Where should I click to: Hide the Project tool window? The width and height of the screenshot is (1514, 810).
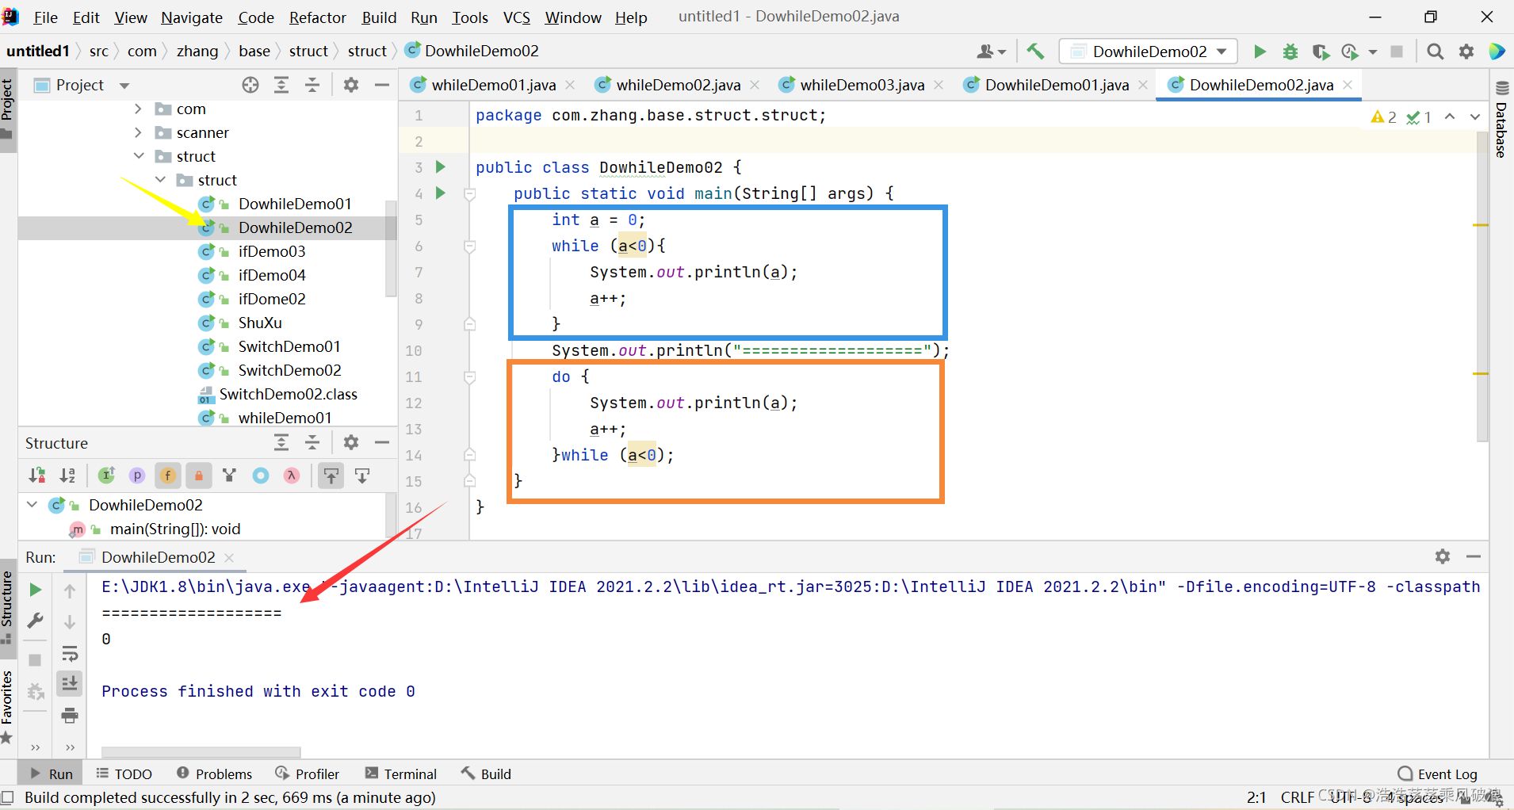(382, 85)
